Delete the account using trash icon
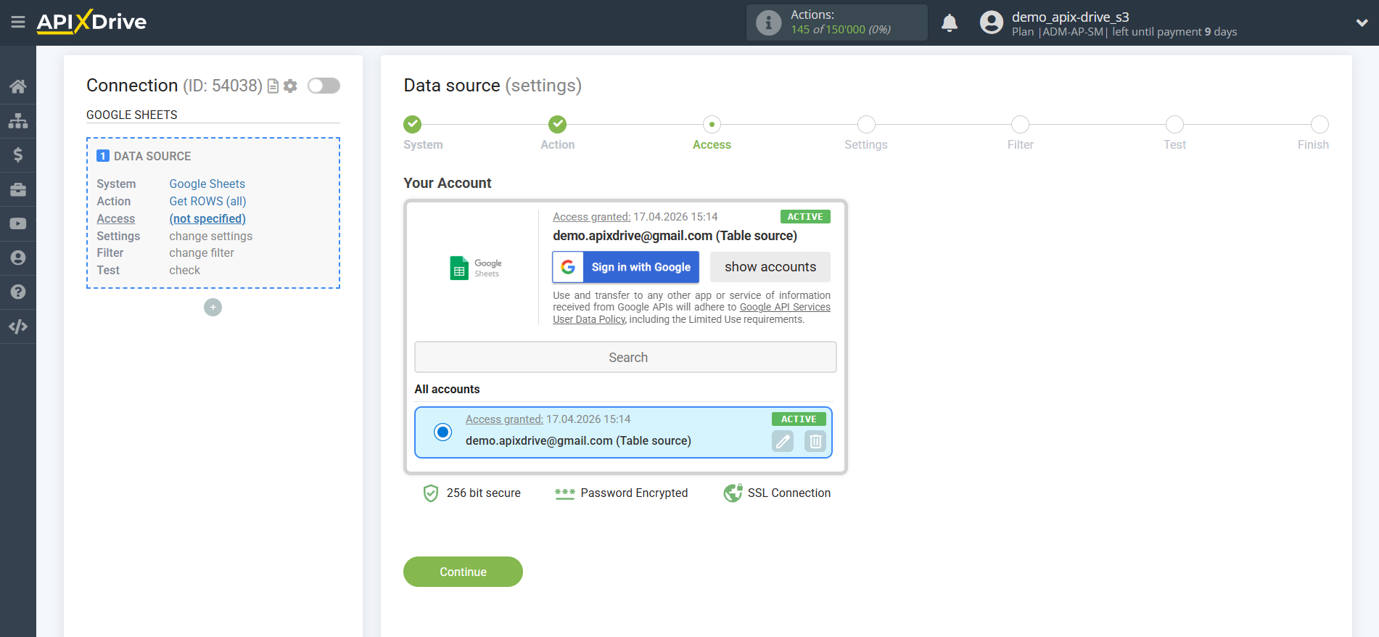The image size is (1379, 637). pyautogui.click(x=815, y=441)
